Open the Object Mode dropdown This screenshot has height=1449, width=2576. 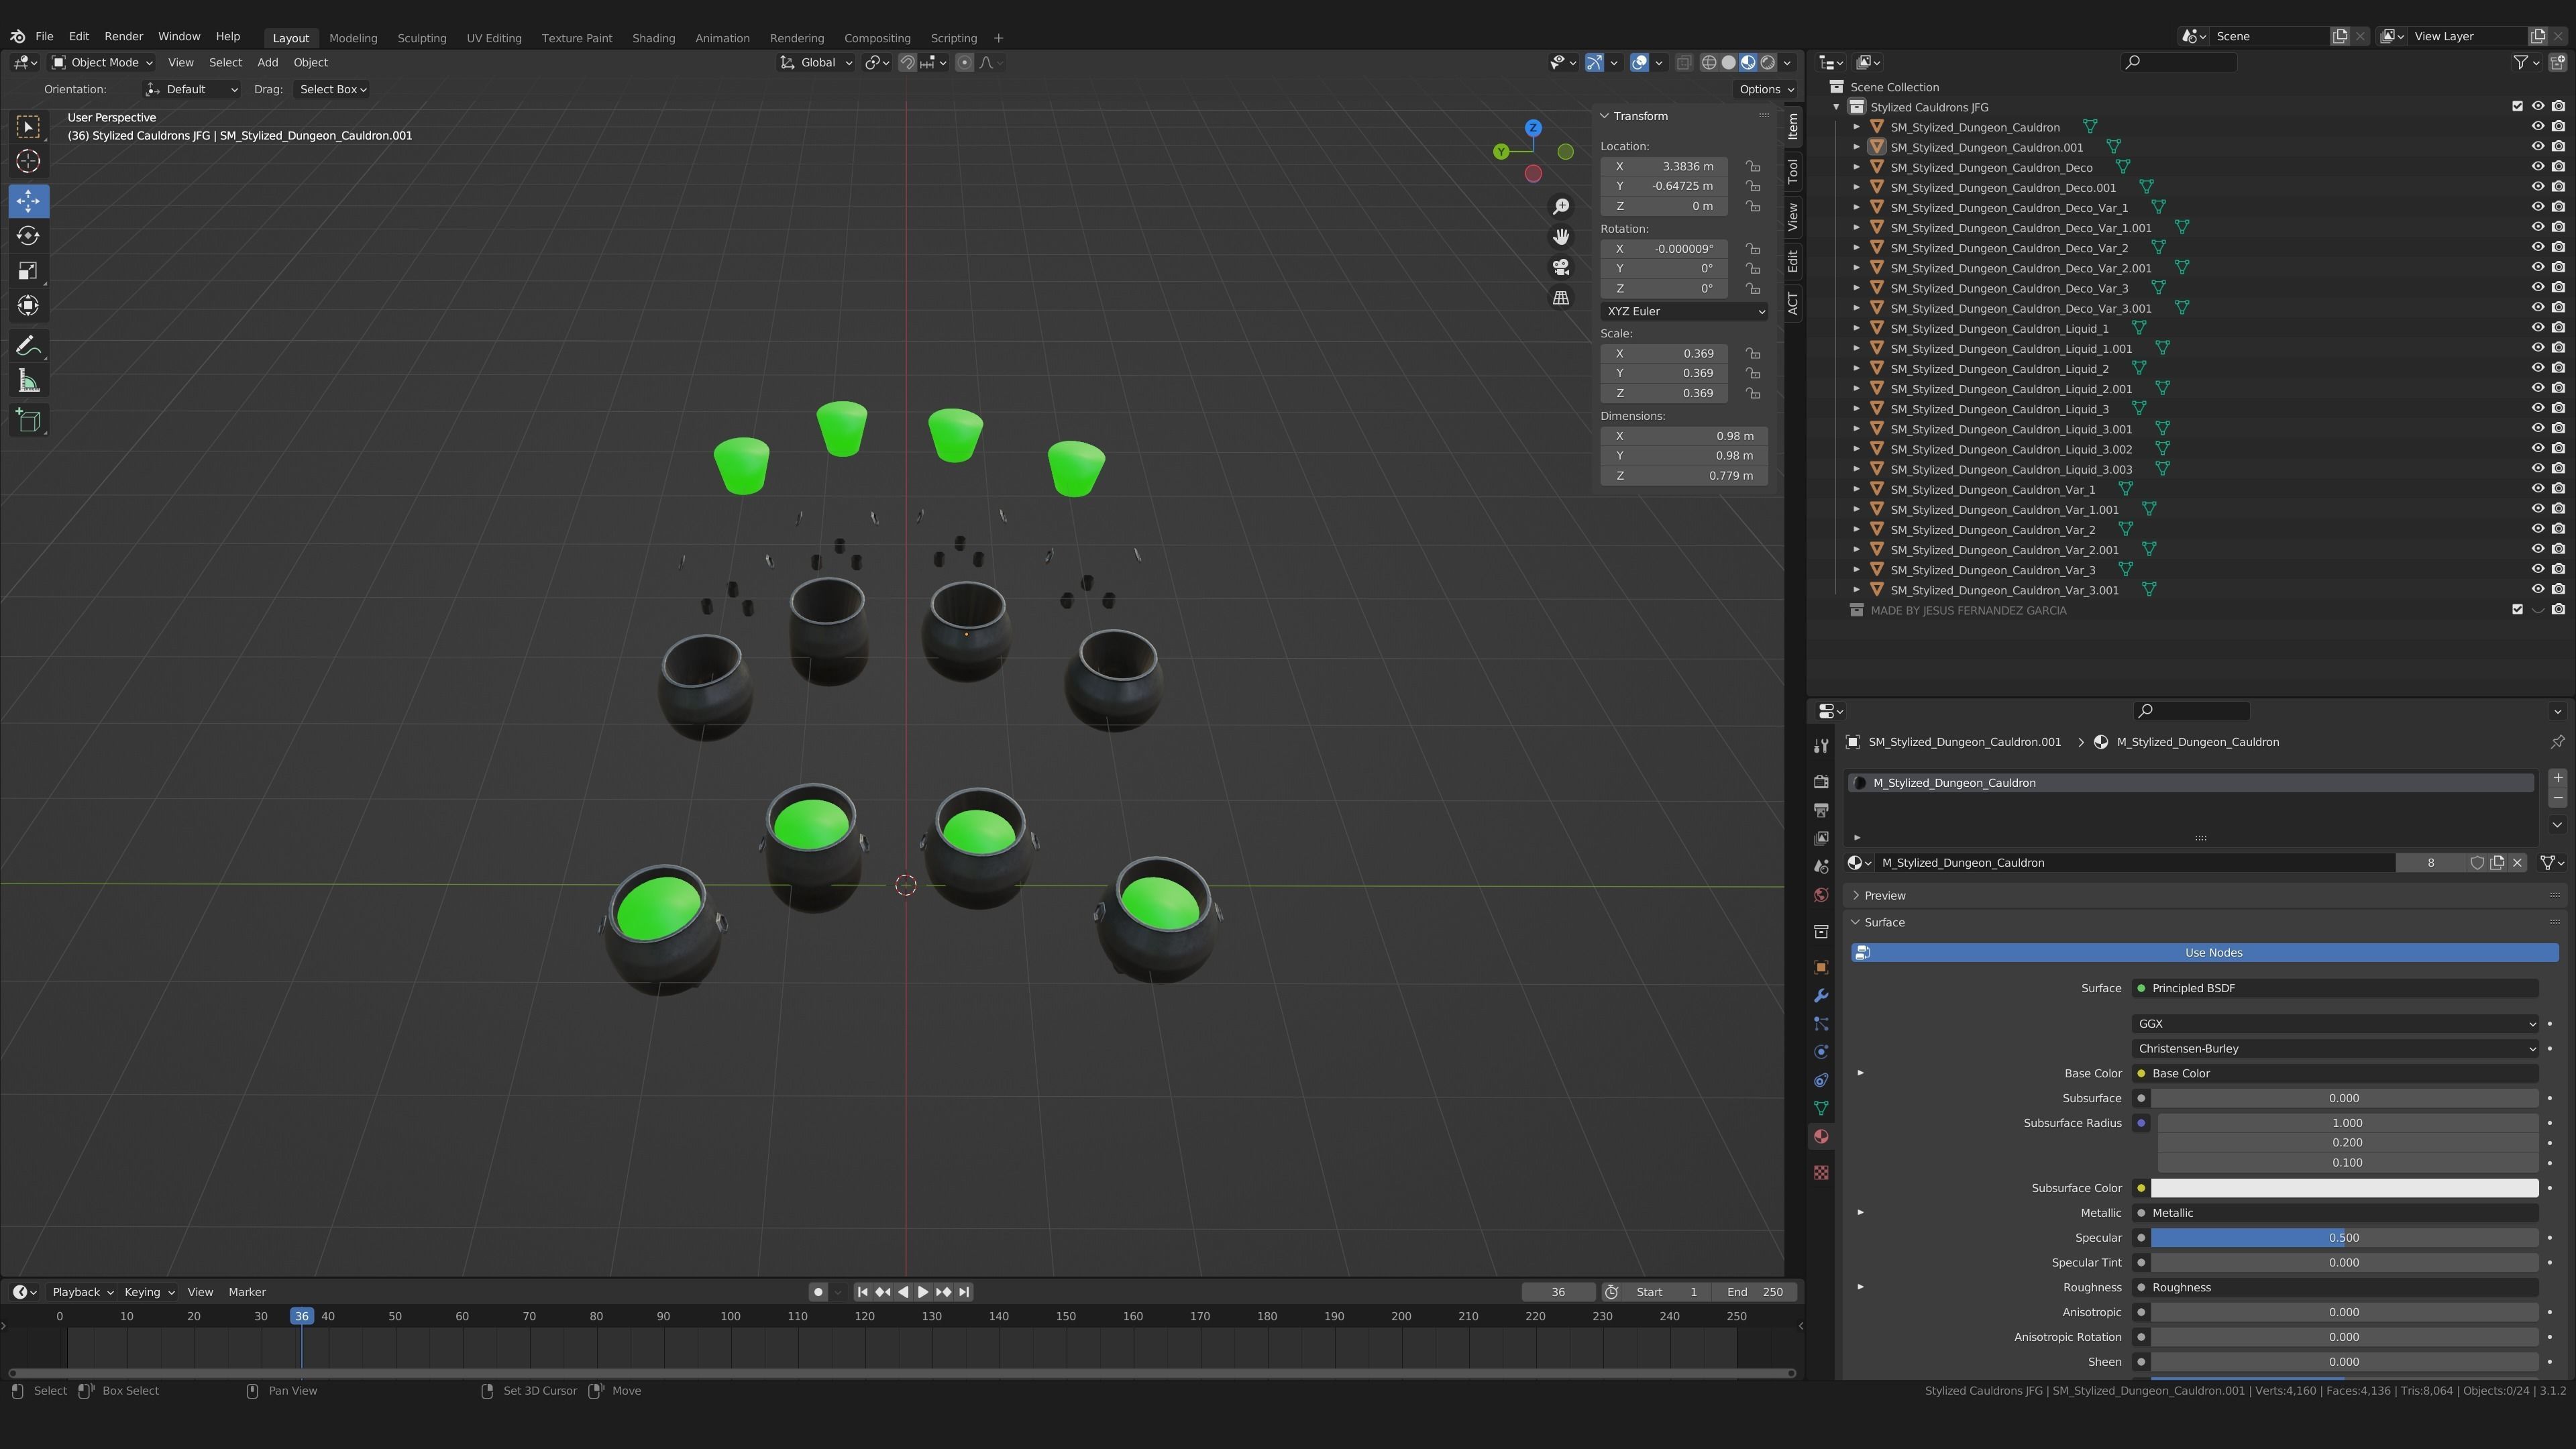[x=103, y=62]
